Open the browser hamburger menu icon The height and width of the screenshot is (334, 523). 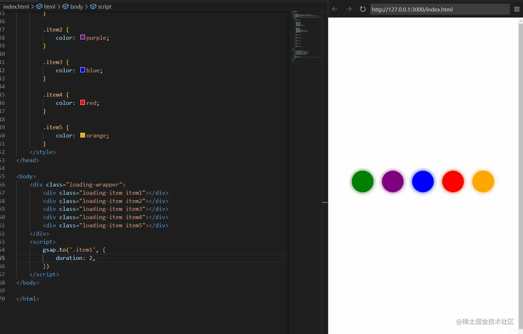click(x=517, y=9)
